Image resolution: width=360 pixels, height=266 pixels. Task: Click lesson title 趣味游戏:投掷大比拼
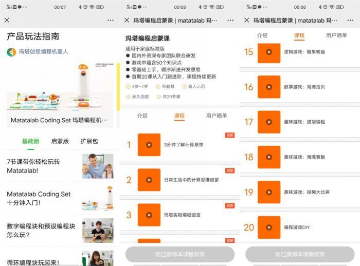click(x=307, y=192)
